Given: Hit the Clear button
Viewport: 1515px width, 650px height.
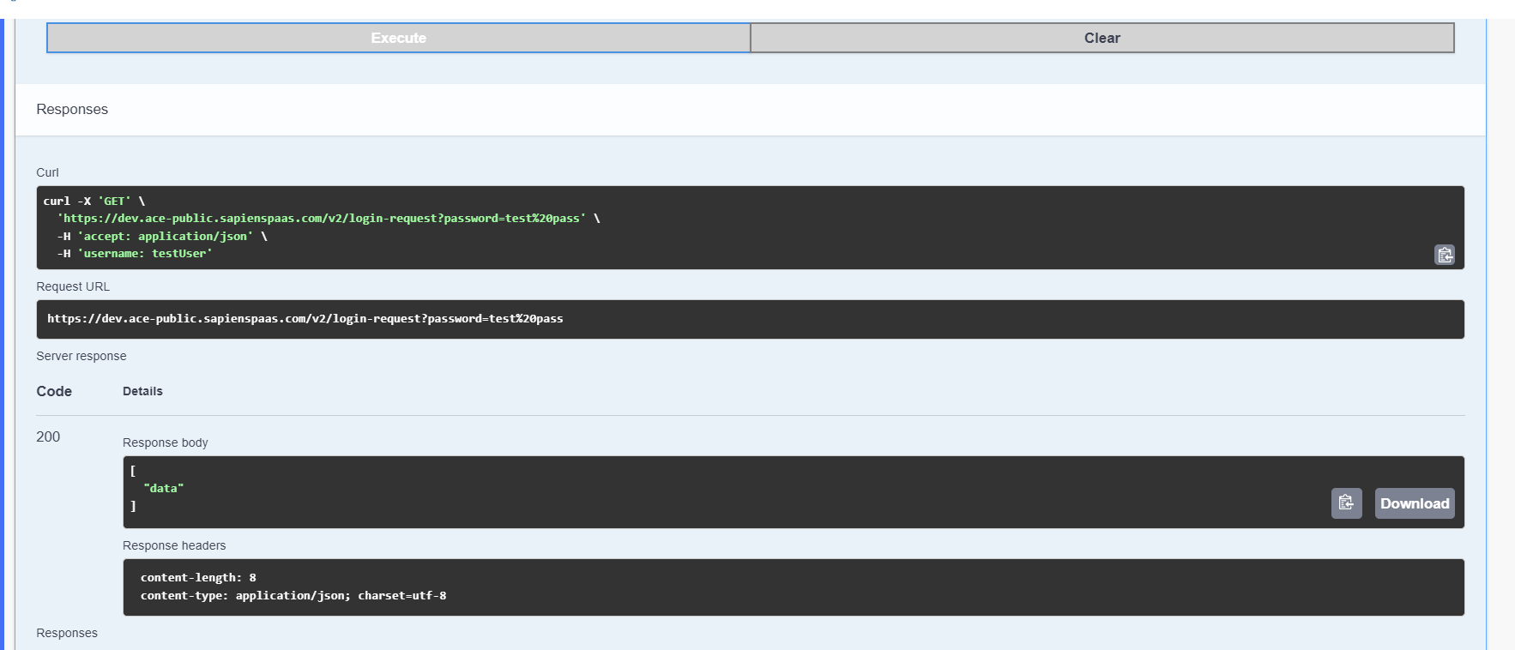Looking at the screenshot, I should click(1102, 38).
